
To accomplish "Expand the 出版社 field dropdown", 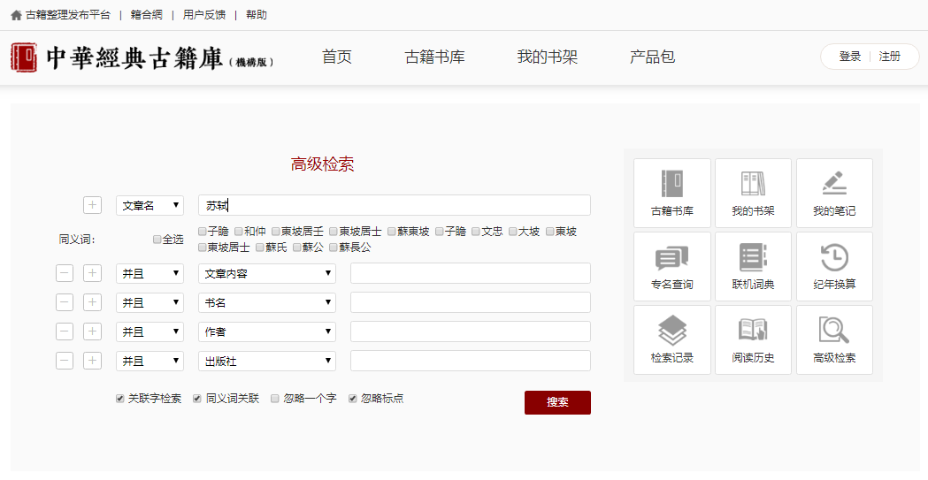I will (266, 361).
